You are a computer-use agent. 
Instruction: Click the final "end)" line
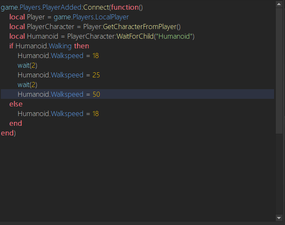8,133
